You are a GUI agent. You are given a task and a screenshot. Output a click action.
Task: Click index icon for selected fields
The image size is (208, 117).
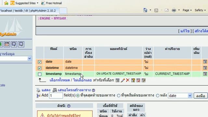click(144, 80)
